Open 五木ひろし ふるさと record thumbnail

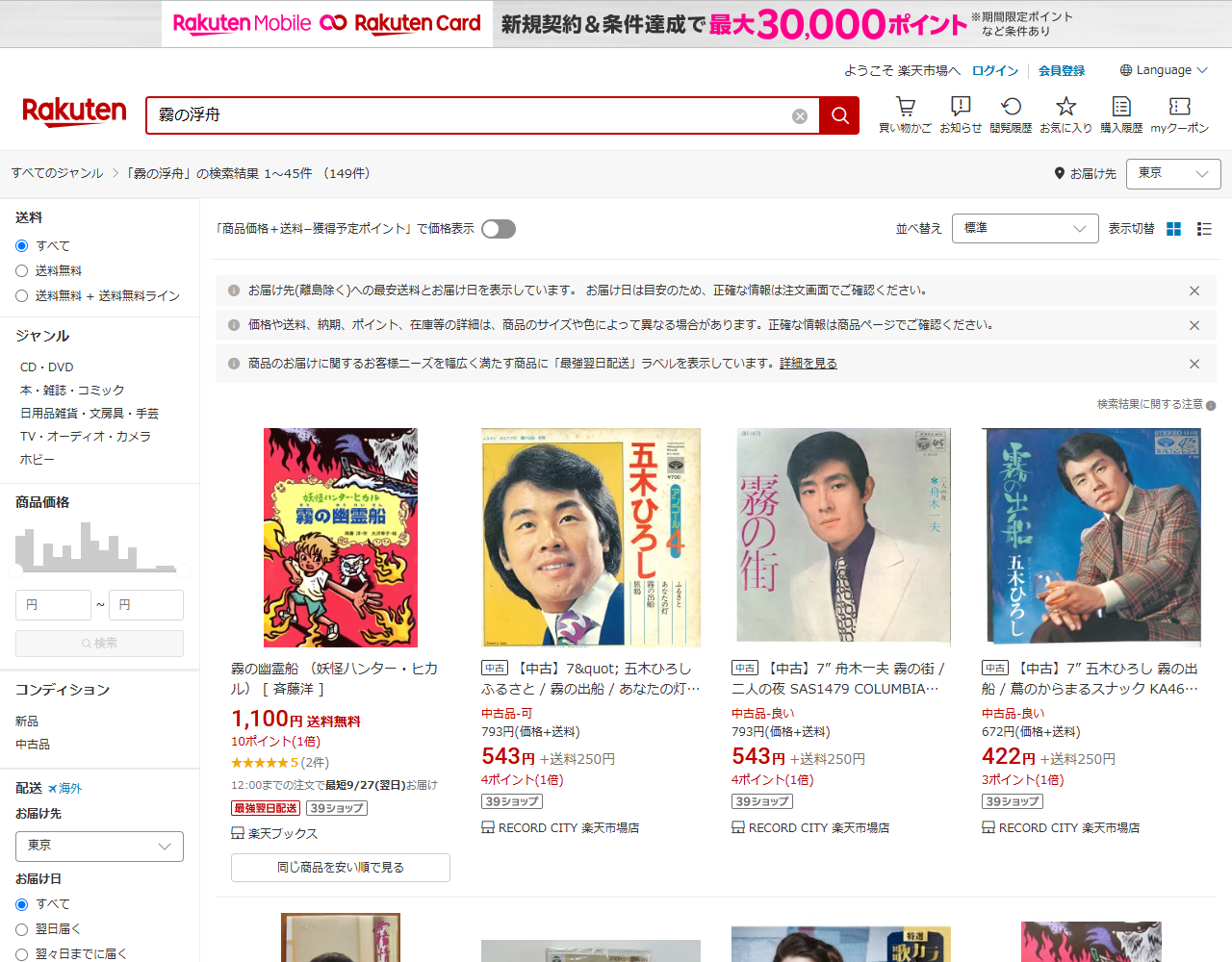[591, 538]
